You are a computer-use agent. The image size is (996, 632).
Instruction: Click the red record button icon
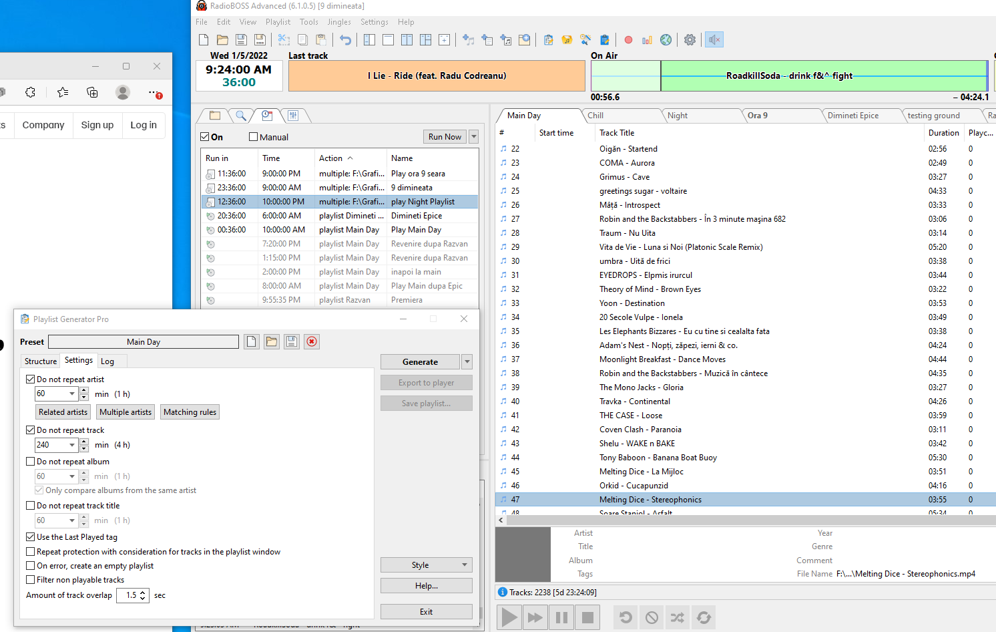coord(628,40)
